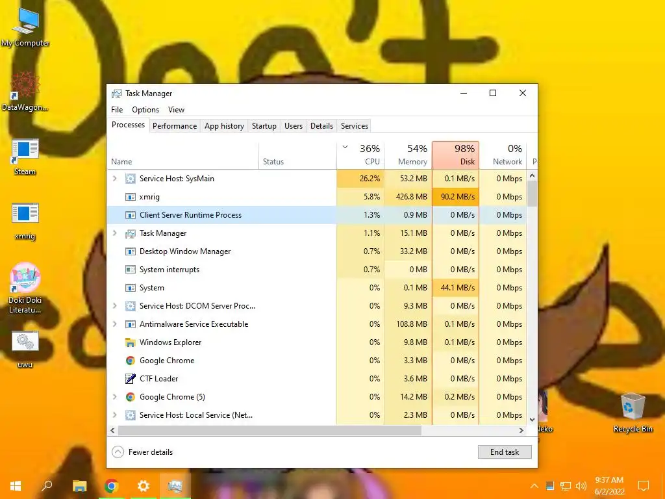Open the File menu
Viewport: 665px width, 499px height.
point(117,109)
